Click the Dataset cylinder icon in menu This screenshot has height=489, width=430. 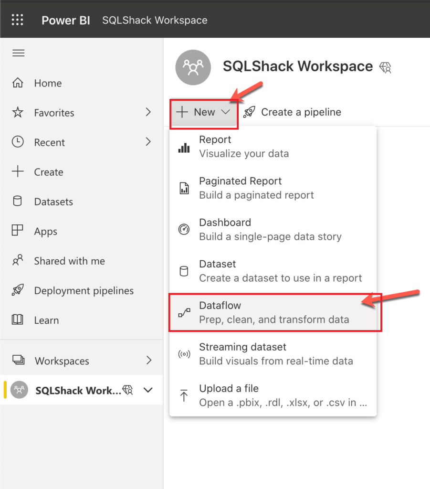184,271
